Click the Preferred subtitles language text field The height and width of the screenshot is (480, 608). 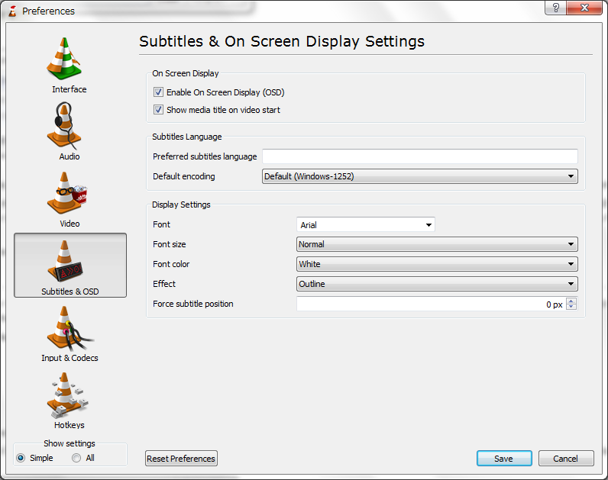pos(419,156)
